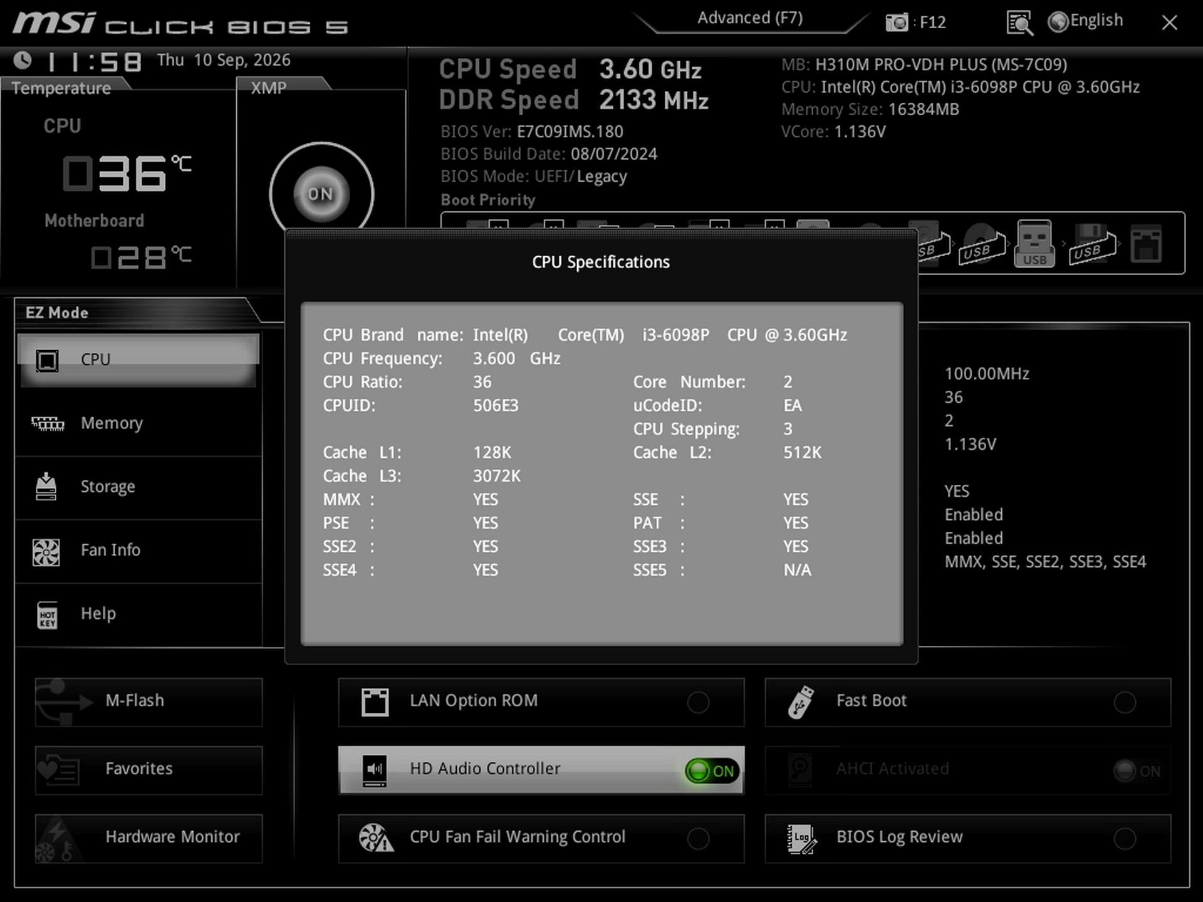This screenshot has width=1203, height=902.
Task: Enable the Fast Boot option
Action: 1125,702
